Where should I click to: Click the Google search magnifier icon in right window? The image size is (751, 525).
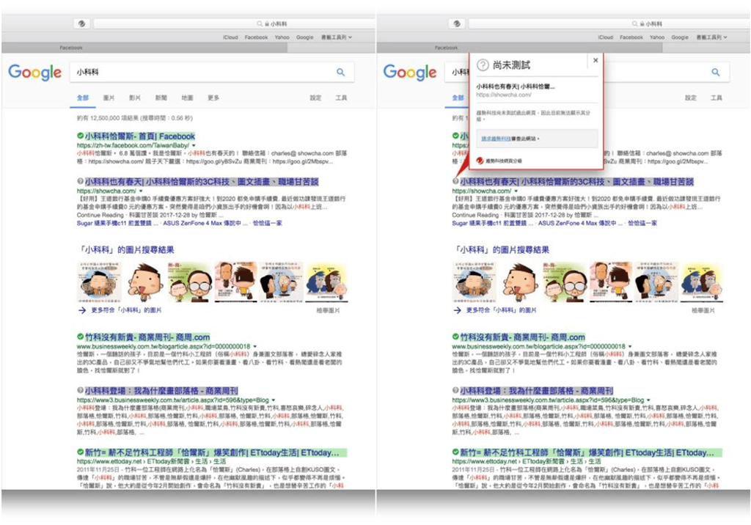click(x=716, y=73)
